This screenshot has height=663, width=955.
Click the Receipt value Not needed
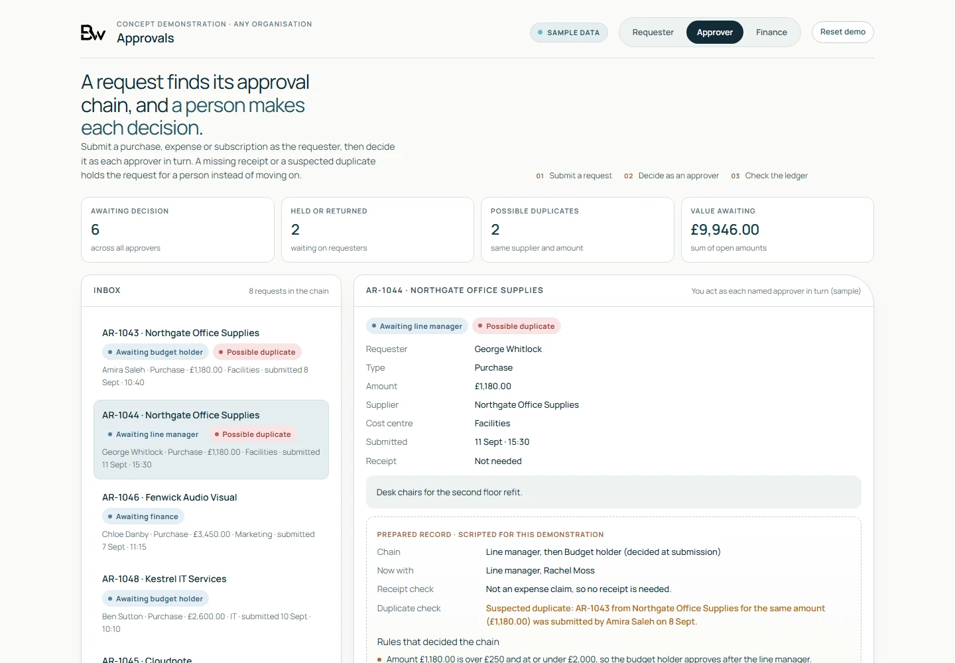498,461
